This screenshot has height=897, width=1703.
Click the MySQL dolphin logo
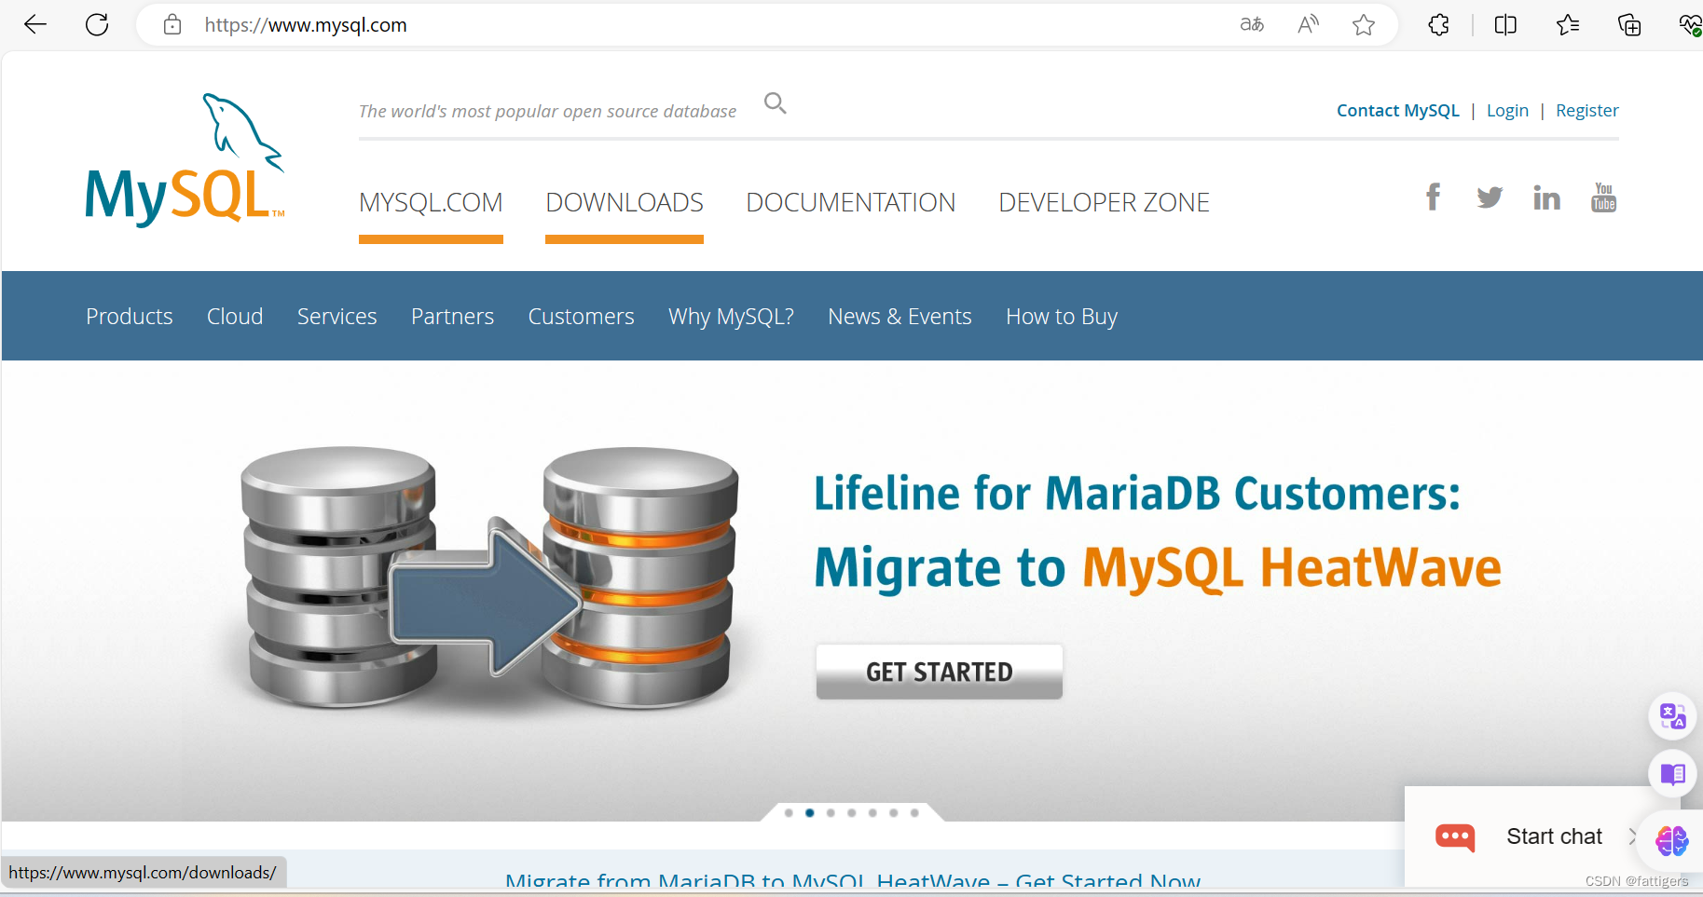pos(185,159)
